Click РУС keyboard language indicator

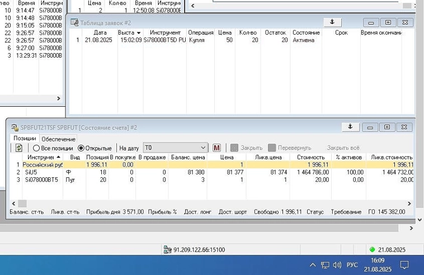coord(352,264)
